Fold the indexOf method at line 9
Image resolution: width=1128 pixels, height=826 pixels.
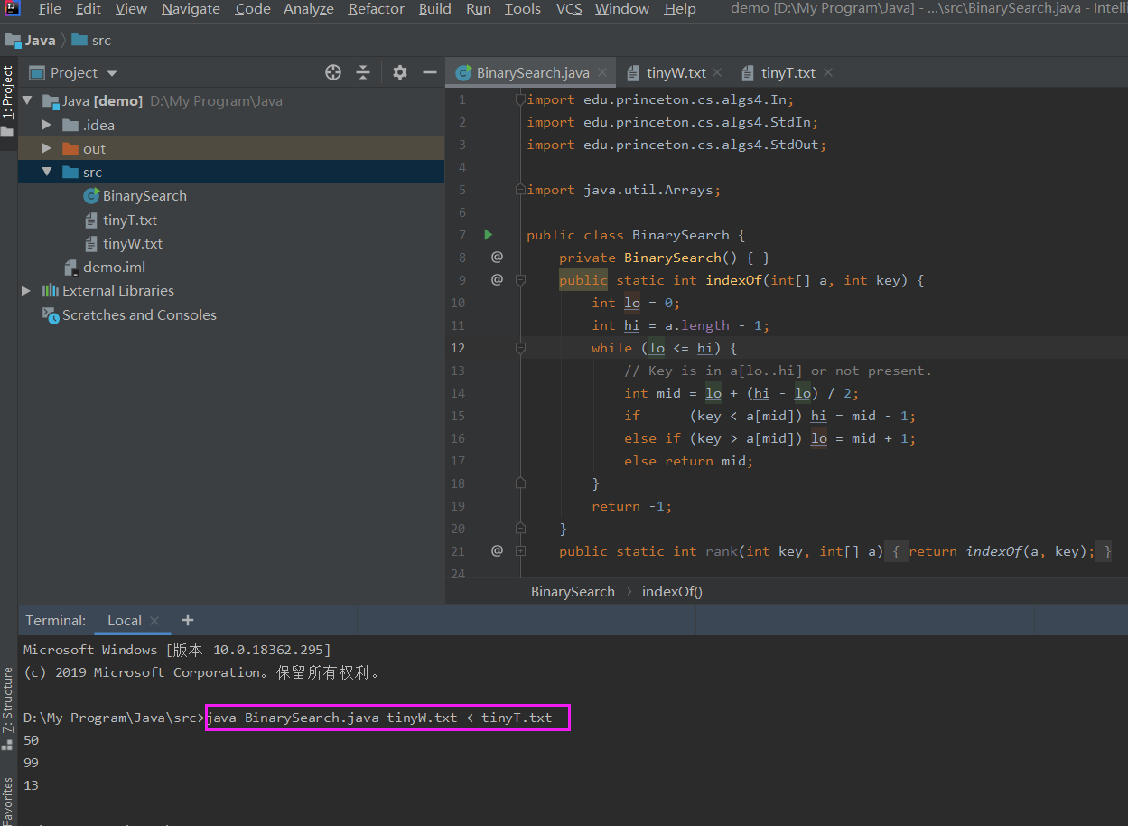tap(520, 280)
